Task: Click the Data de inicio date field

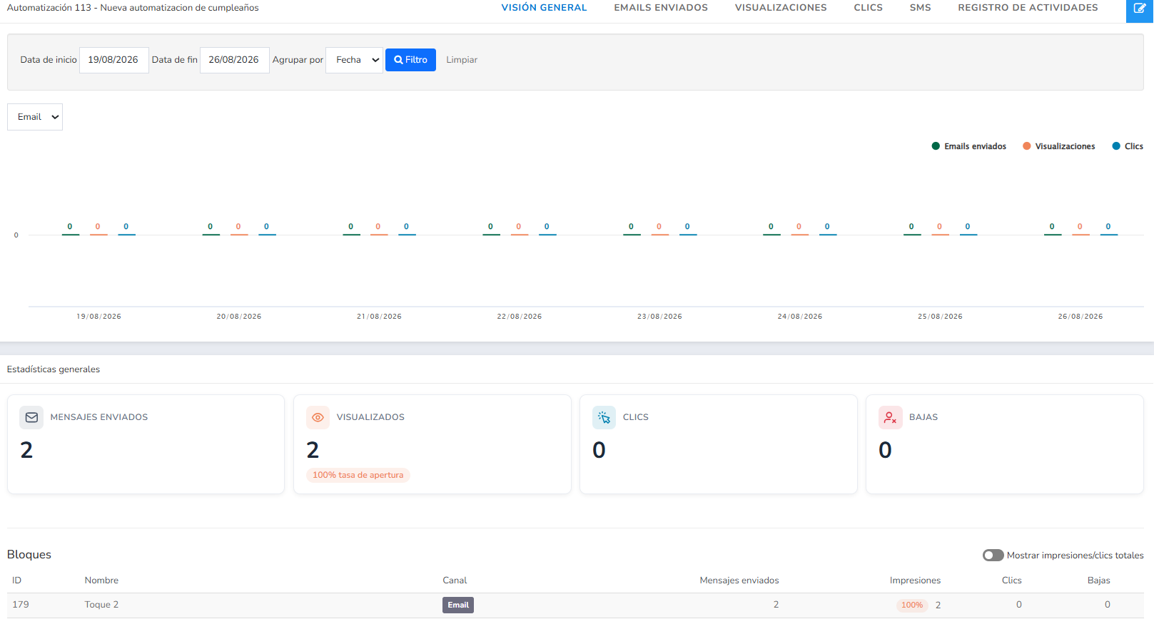Action: click(113, 60)
